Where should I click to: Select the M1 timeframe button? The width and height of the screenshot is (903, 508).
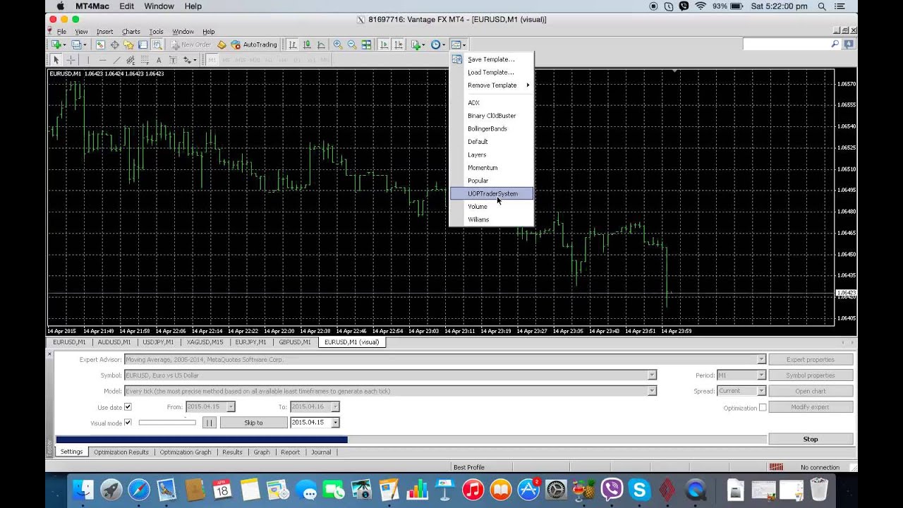[212, 60]
